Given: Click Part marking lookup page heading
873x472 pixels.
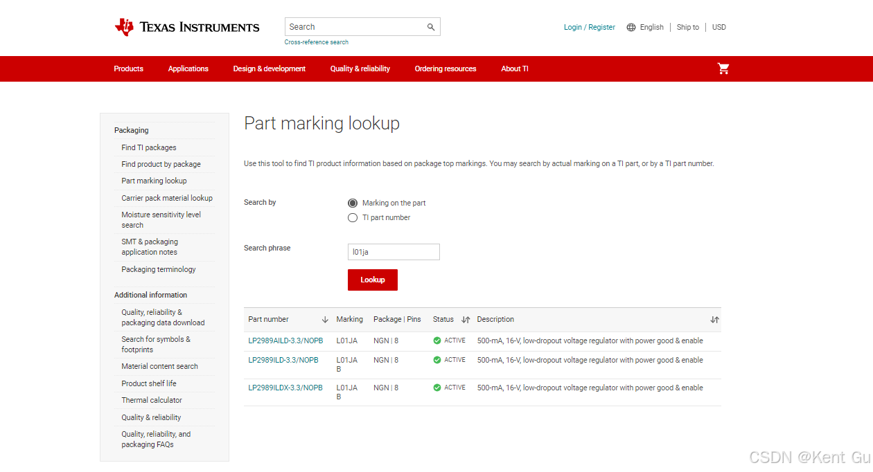Looking at the screenshot, I should pyautogui.click(x=322, y=124).
